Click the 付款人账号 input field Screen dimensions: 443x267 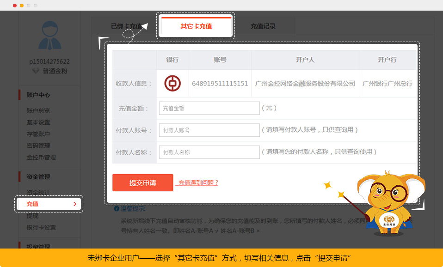tap(209, 130)
